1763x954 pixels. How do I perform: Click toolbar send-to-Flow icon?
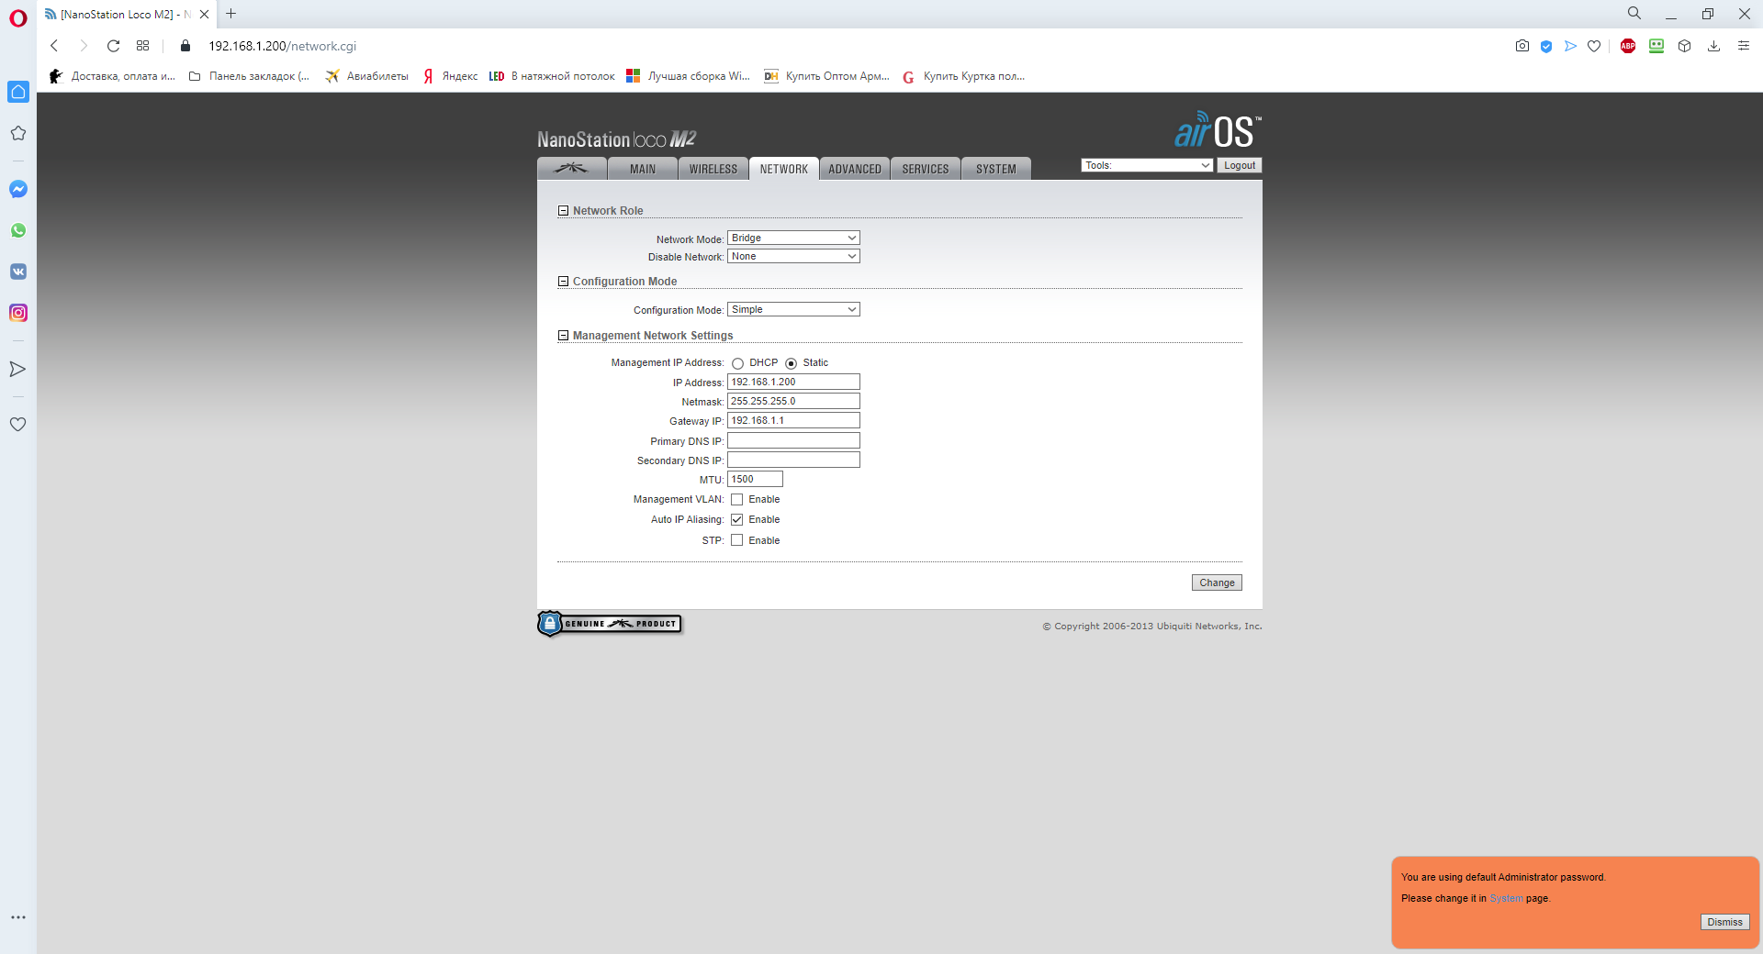point(1570,46)
